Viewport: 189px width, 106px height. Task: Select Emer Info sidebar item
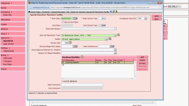coord(7,15)
